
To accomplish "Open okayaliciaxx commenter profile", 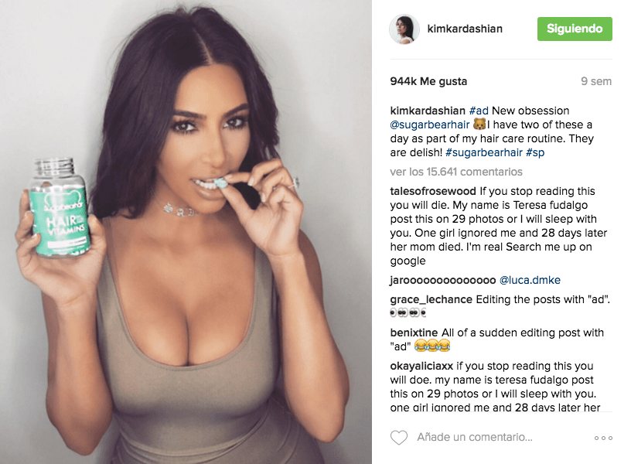I will 421,367.
